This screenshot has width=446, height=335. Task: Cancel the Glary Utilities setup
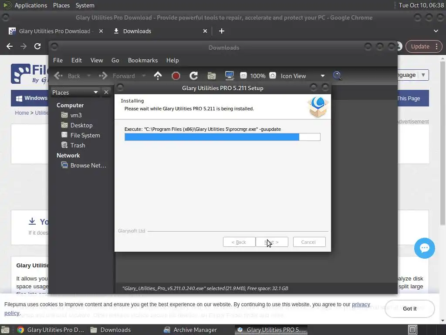click(x=309, y=242)
